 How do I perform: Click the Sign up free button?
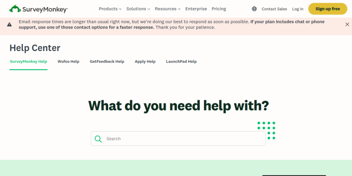pyautogui.click(x=328, y=9)
